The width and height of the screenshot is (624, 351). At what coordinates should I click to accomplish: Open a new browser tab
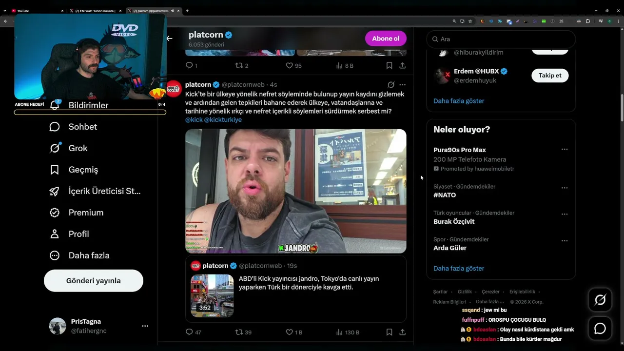pyautogui.click(x=187, y=11)
